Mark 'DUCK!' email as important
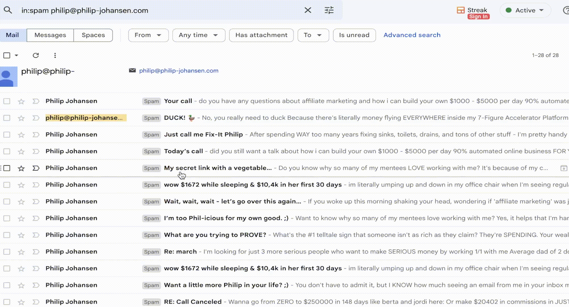569x307 pixels. pyautogui.click(x=36, y=118)
